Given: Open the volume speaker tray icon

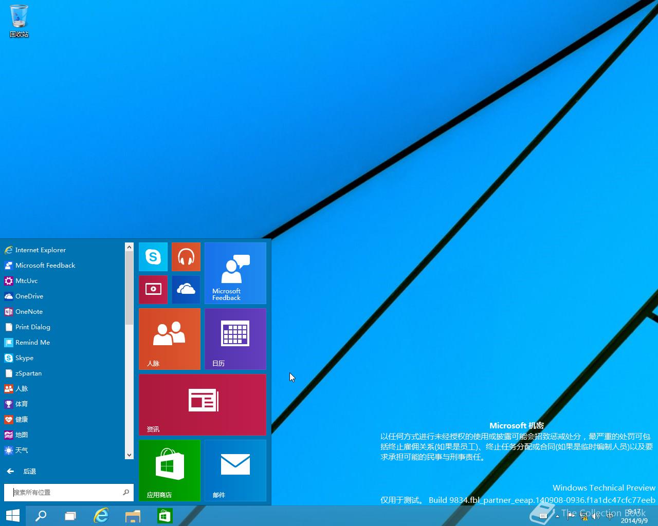Looking at the screenshot, I should click(596, 516).
